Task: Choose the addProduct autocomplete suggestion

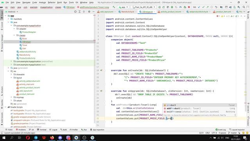Action: (x=199, y=108)
